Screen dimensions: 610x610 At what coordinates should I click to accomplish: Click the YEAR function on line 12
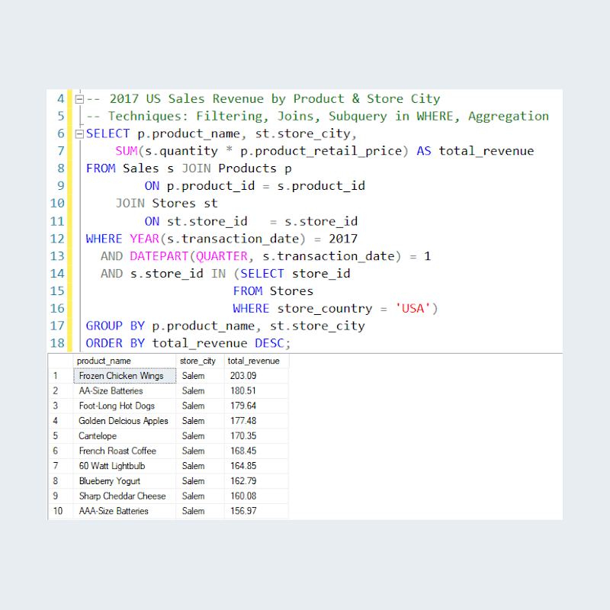(x=144, y=239)
